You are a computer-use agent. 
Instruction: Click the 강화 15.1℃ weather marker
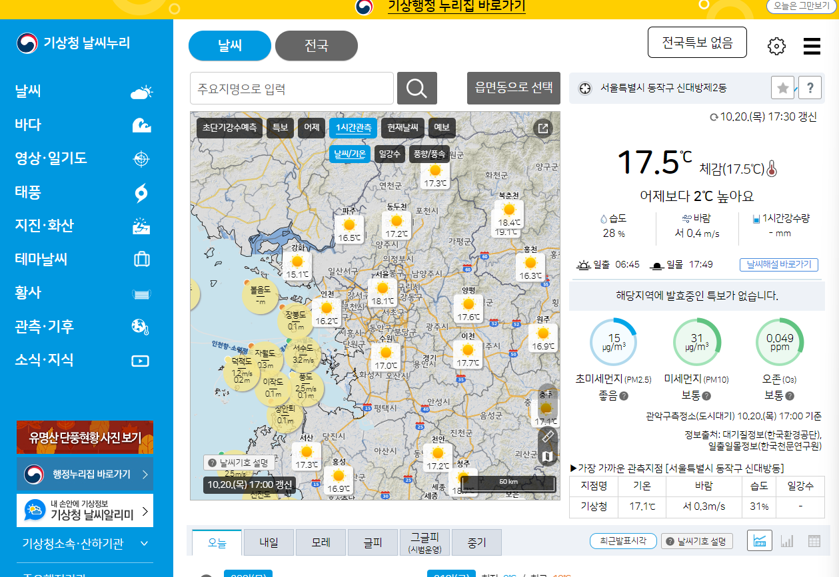point(297,266)
